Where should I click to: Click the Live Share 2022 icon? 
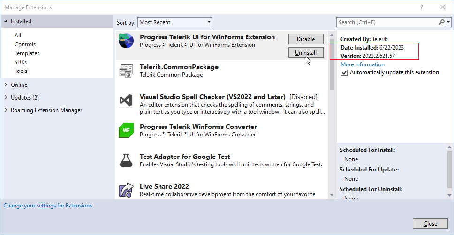[x=126, y=190]
